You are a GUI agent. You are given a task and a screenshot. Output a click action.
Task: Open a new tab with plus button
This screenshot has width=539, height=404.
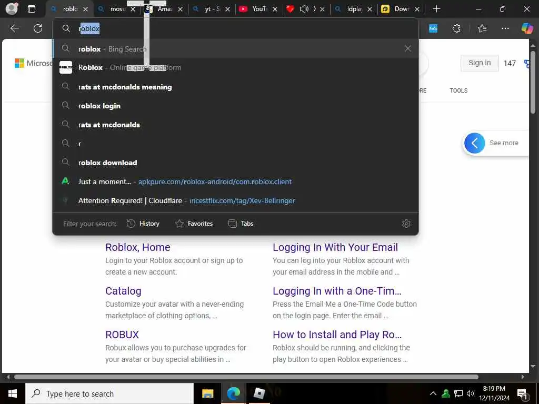(x=436, y=9)
